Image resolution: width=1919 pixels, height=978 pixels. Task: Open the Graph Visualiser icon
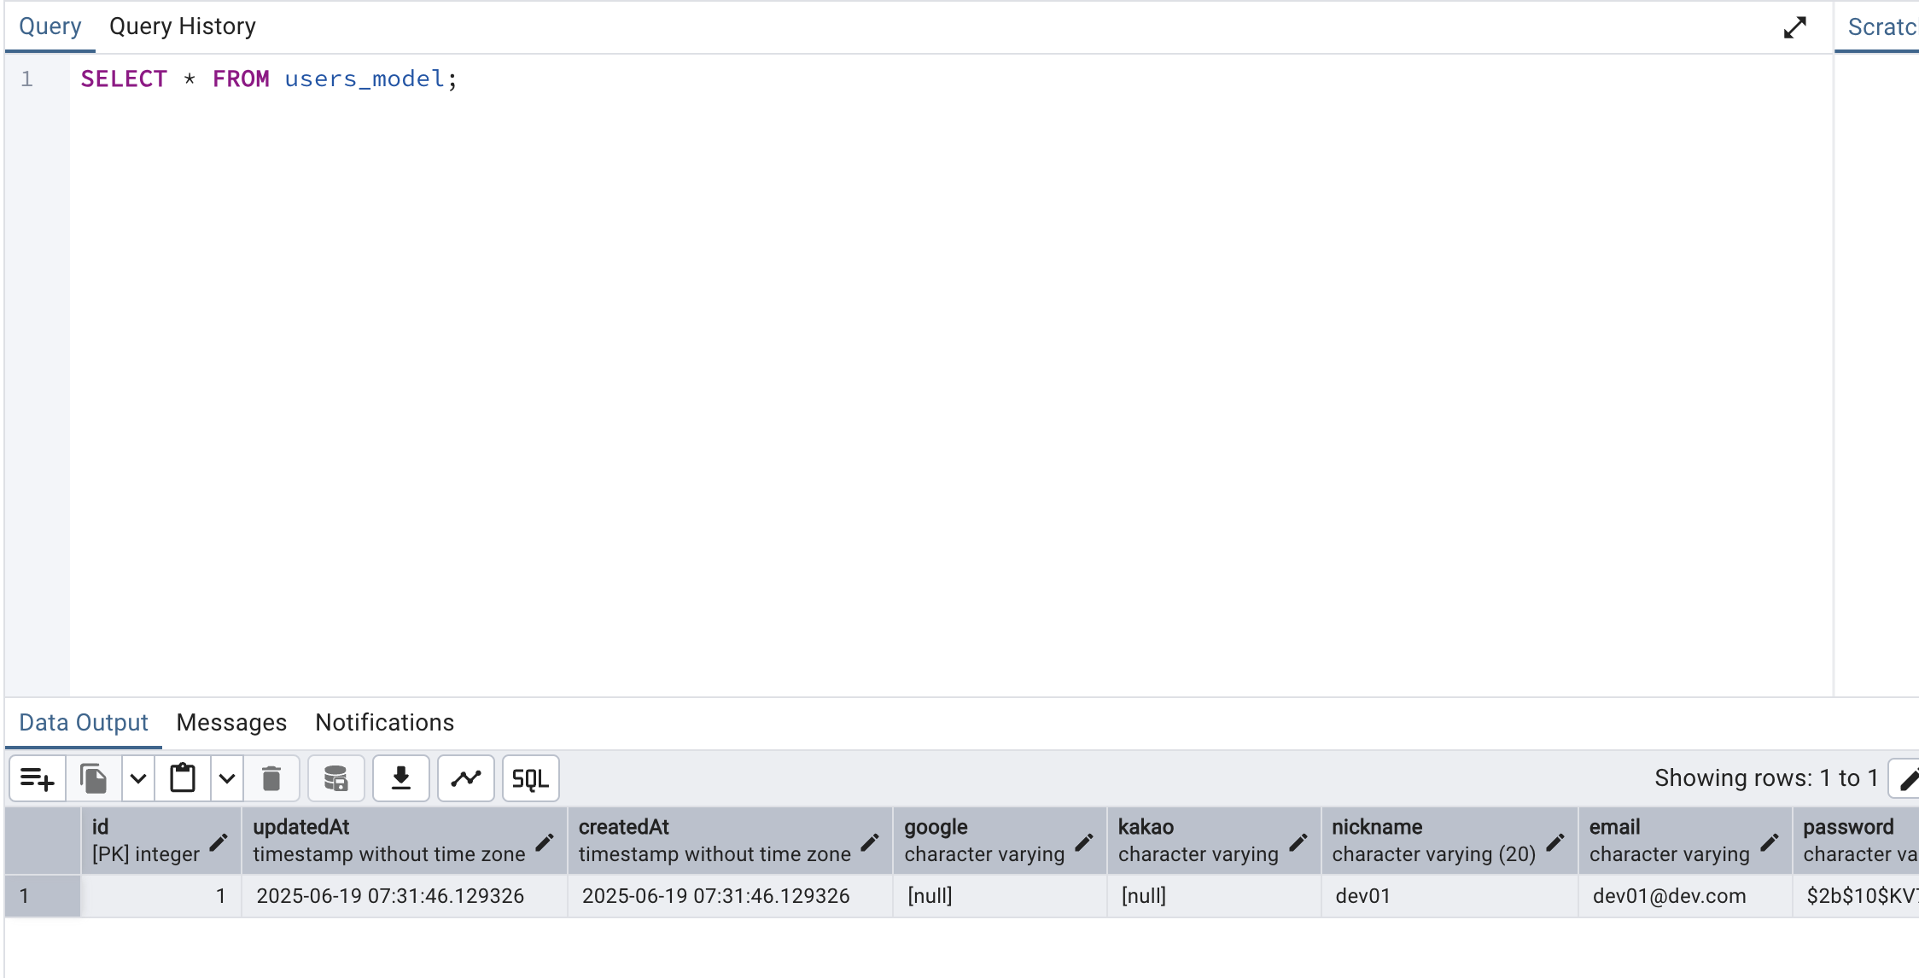[466, 778]
